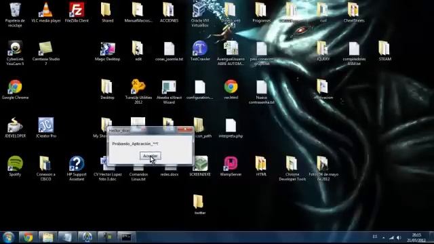Launch WampServer shortcut
The image size is (434, 244).
(231, 166)
